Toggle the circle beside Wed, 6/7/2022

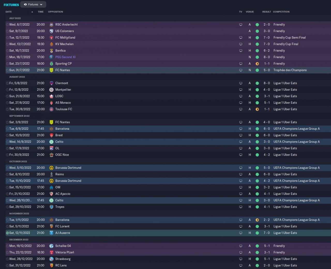coord(7,25)
